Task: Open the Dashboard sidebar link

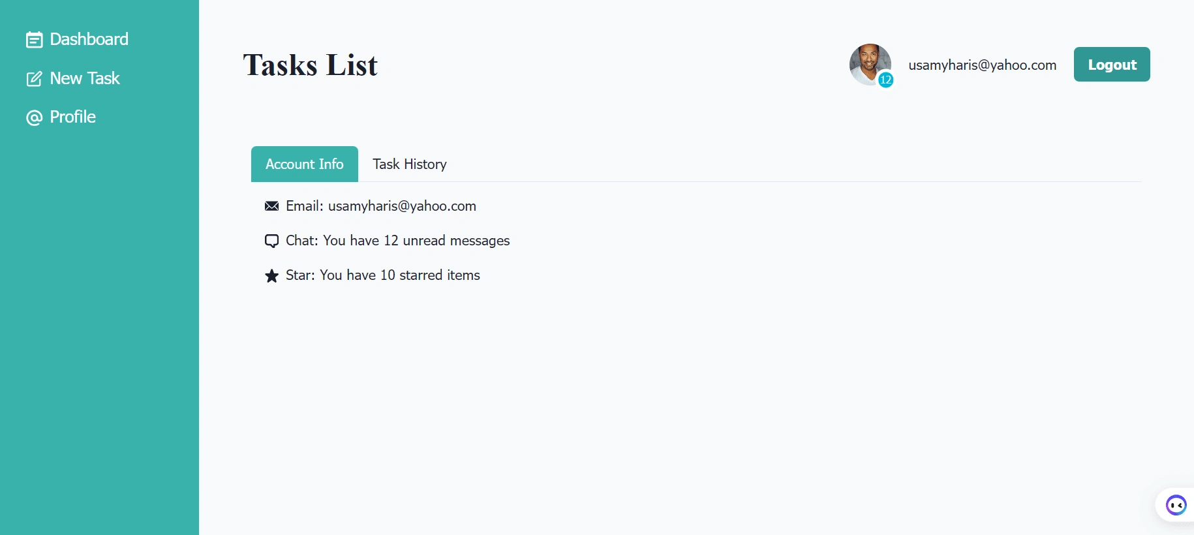Action: [77, 39]
